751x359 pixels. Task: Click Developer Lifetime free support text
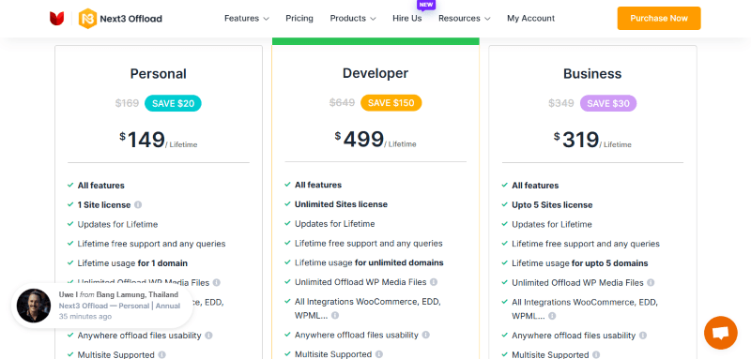coord(369,244)
